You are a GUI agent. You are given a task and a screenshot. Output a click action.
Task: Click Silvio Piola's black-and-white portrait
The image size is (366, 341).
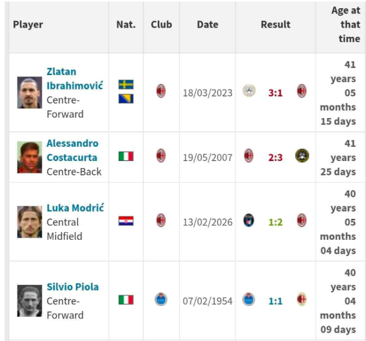pyautogui.click(x=30, y=301)
